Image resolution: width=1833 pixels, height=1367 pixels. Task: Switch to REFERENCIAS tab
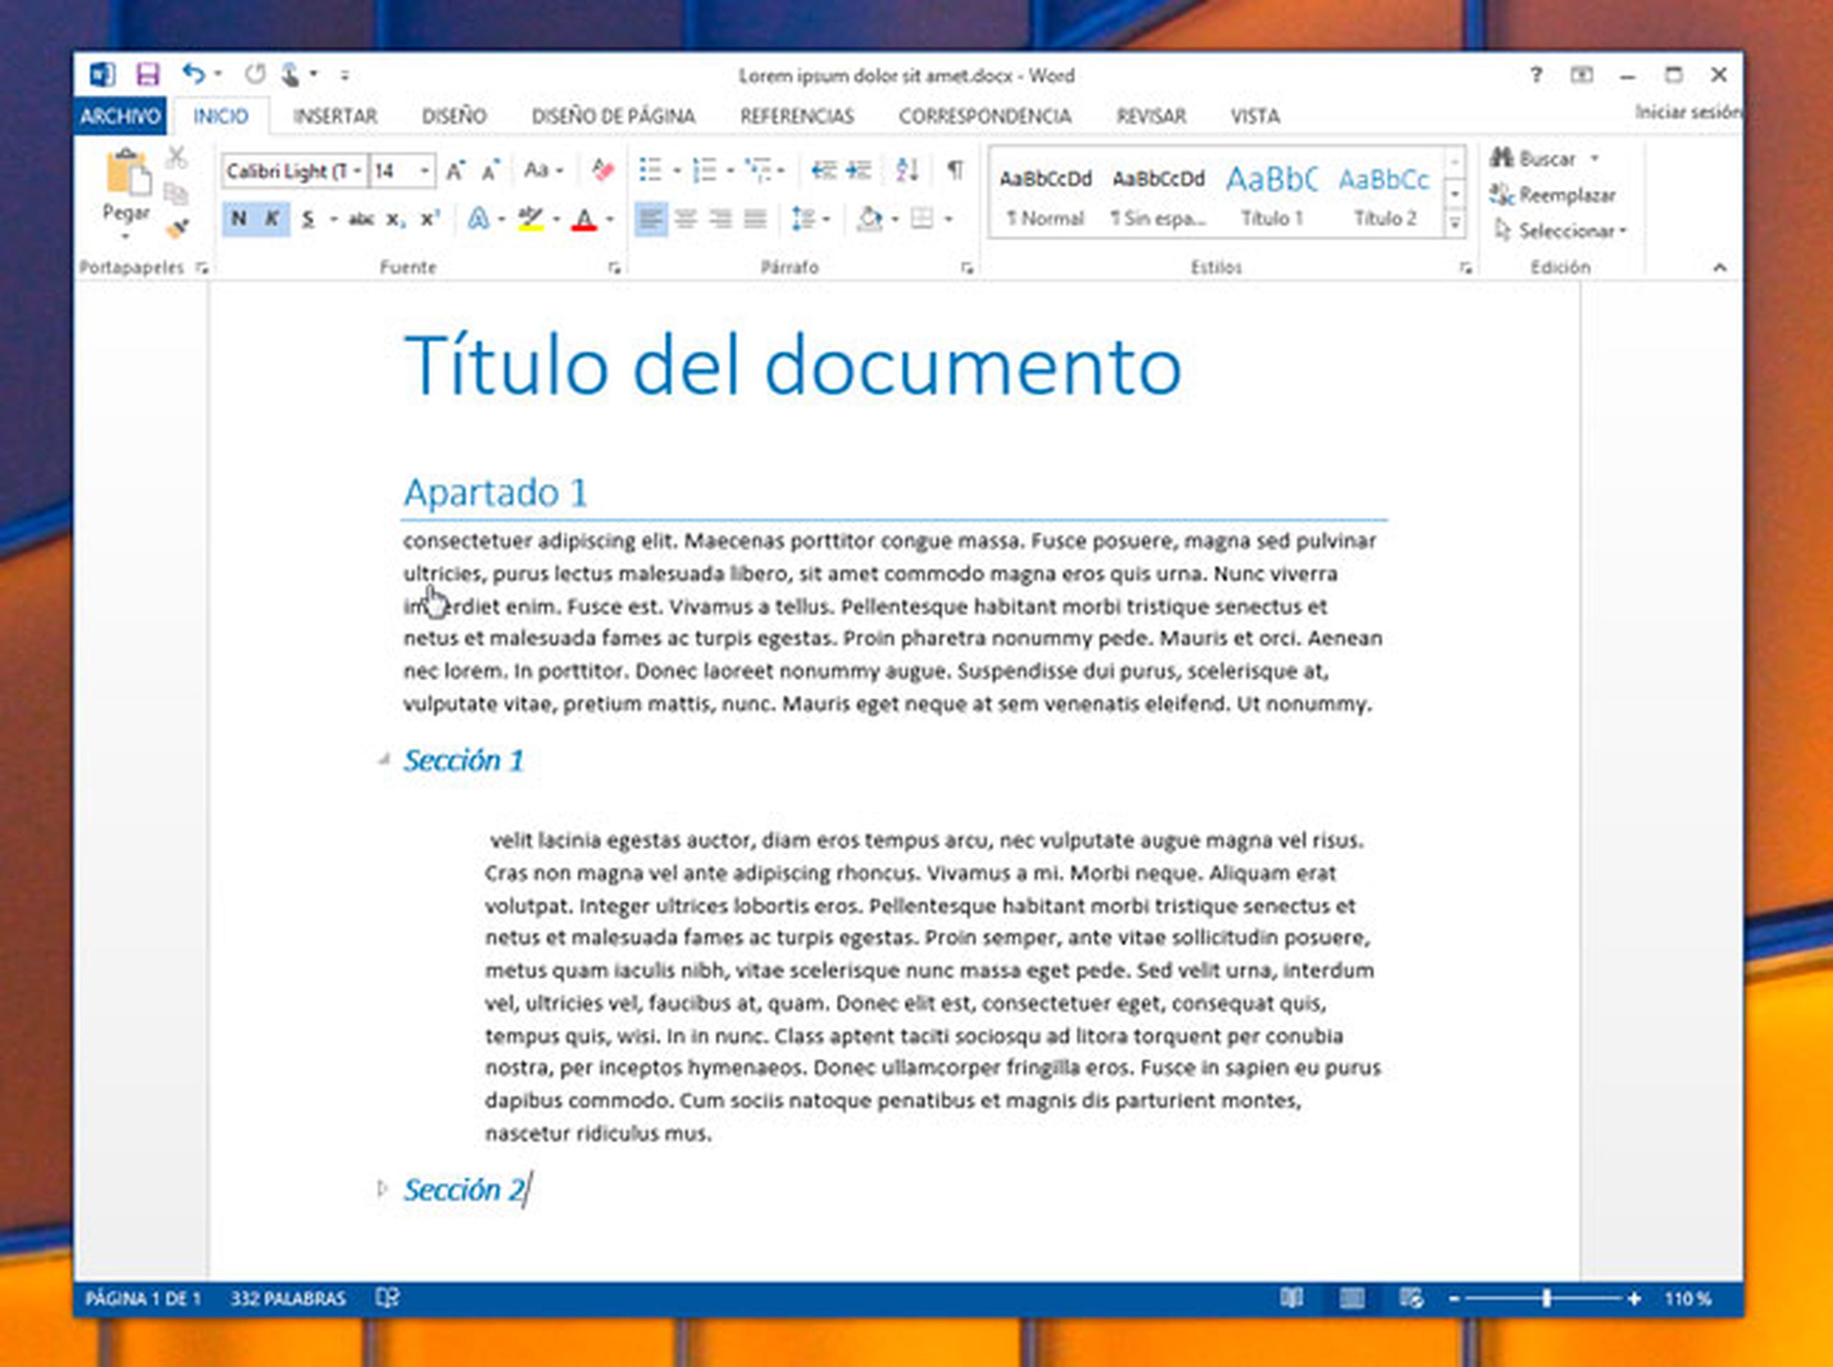click(x=797, y=116)
